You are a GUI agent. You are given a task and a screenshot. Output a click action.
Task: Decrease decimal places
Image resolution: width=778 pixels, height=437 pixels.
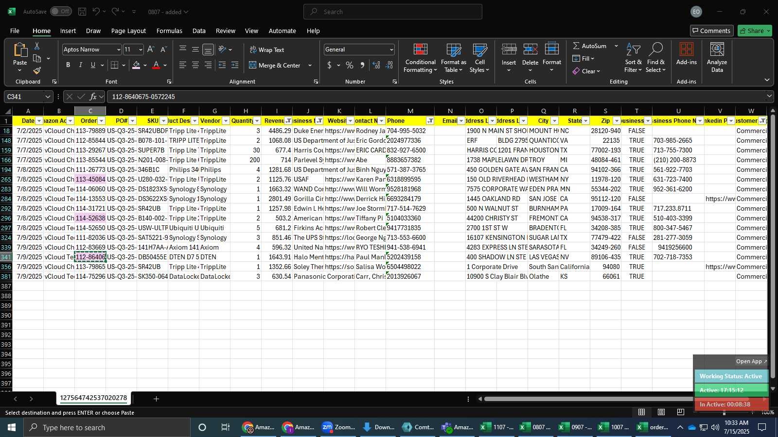pyautogui.click(x=389, y=65)
